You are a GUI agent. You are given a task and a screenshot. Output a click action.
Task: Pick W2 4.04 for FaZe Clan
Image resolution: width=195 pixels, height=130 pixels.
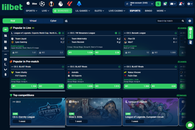pyautogui.click(x=164, y=86)
